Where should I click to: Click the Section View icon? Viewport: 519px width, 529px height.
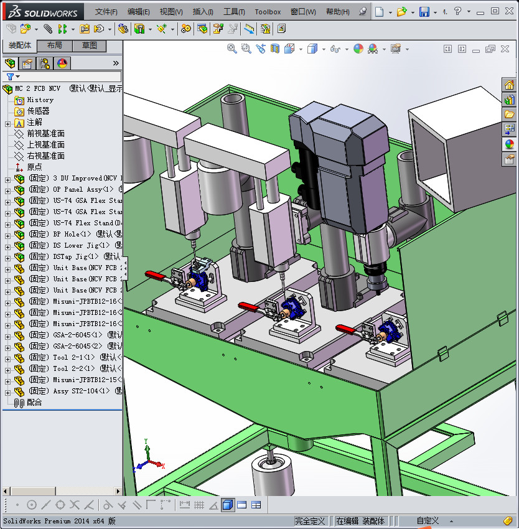(274, 49)
